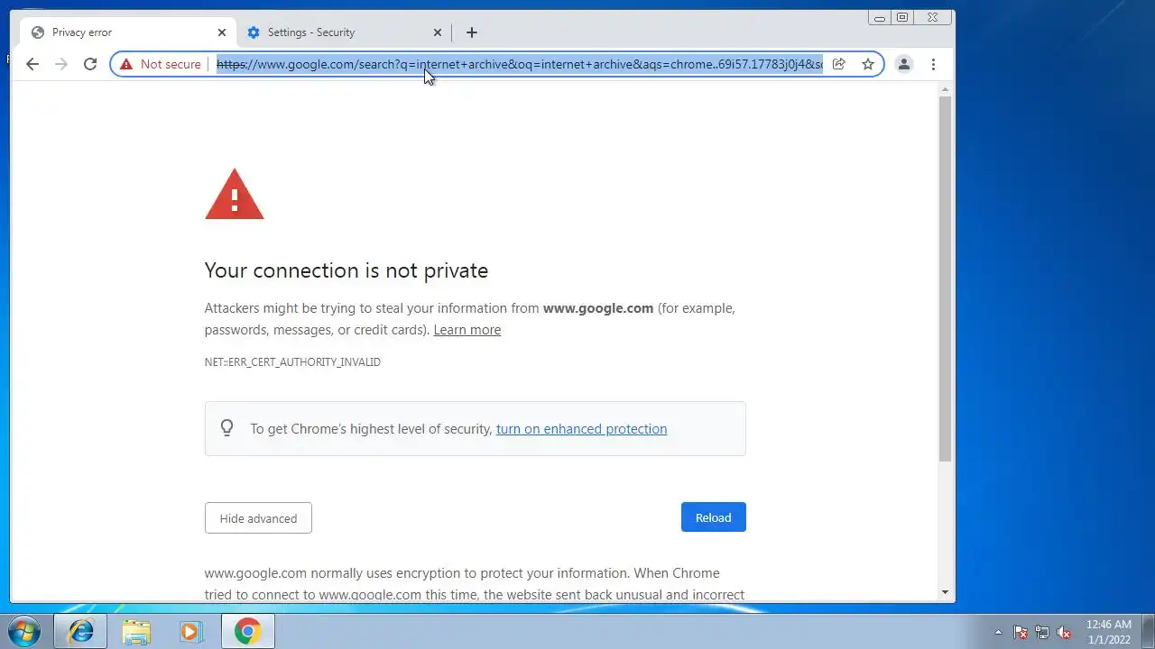The height and width of the screenshot is (649, 1155).
Task: Click the Not secure label in address bar
Action: point(171,64)
